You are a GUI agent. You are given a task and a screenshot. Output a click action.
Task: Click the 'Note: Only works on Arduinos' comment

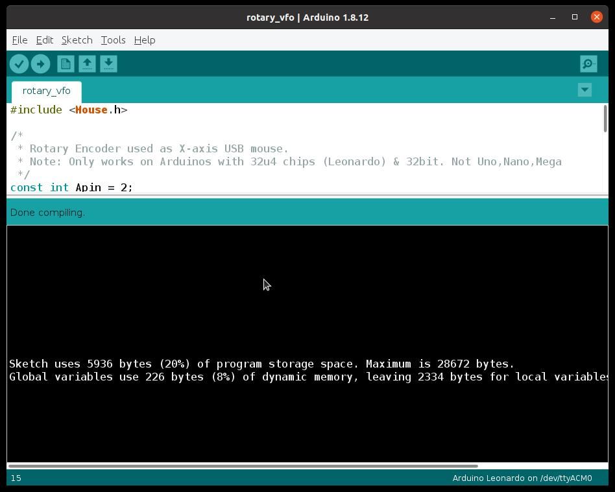point(290,161)
